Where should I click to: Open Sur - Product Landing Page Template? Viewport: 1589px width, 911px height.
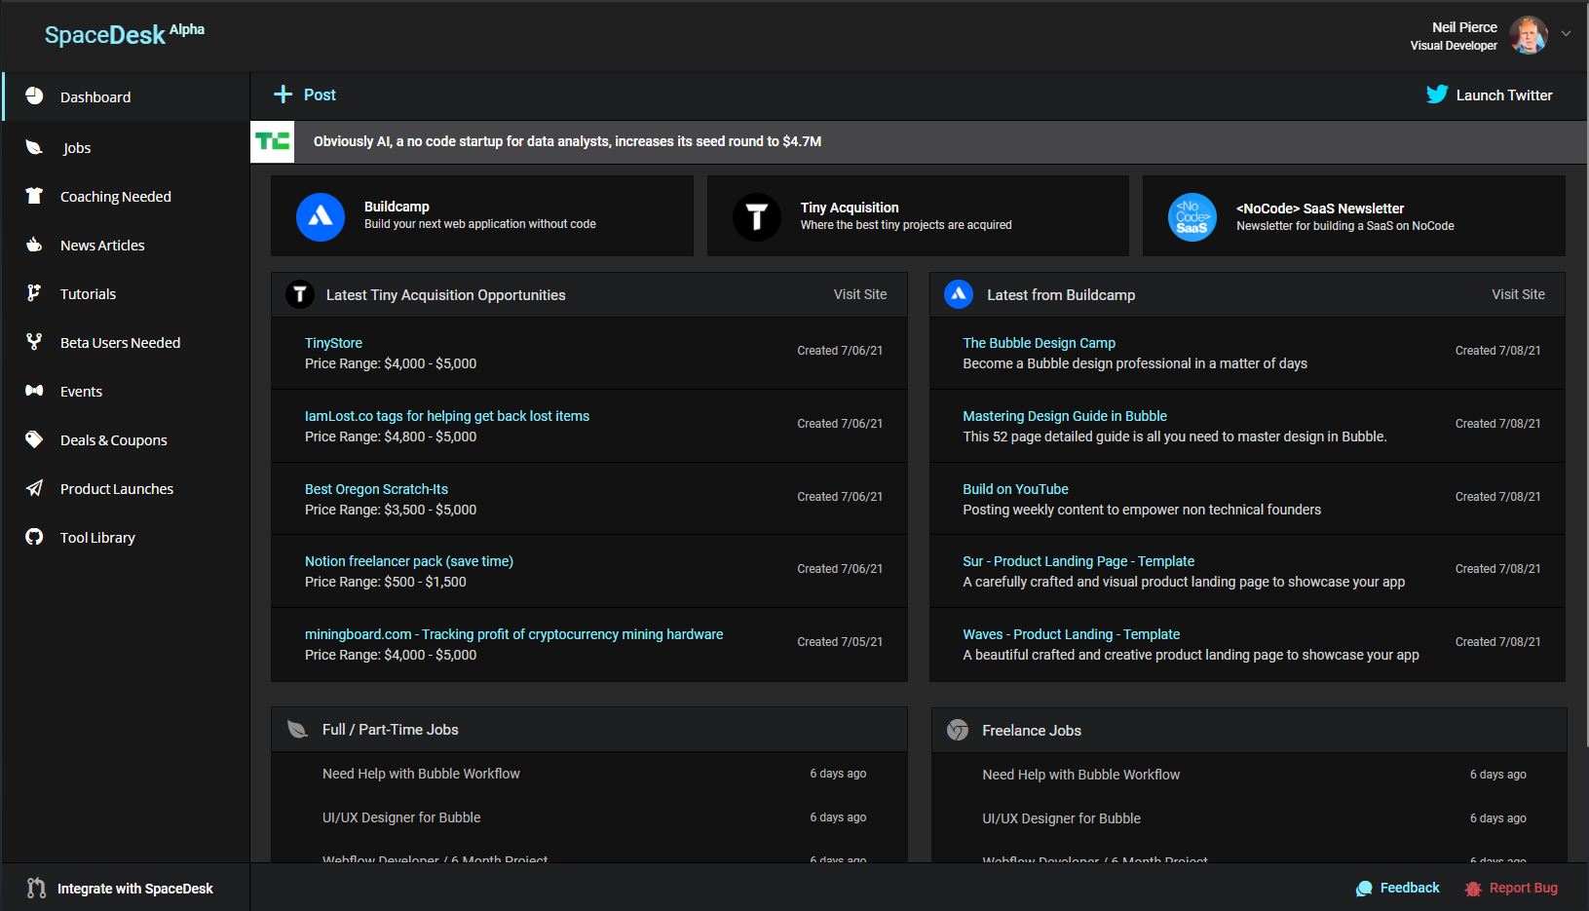[x=1078, y=561]
